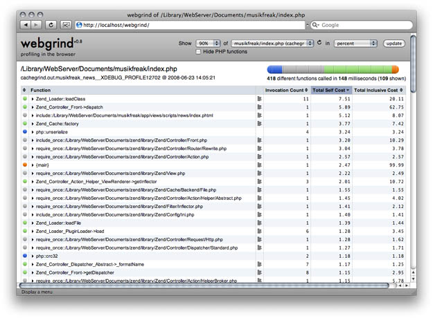Open file icon for Zend_Loader_PluginLoader->load row

click(260, 231)
